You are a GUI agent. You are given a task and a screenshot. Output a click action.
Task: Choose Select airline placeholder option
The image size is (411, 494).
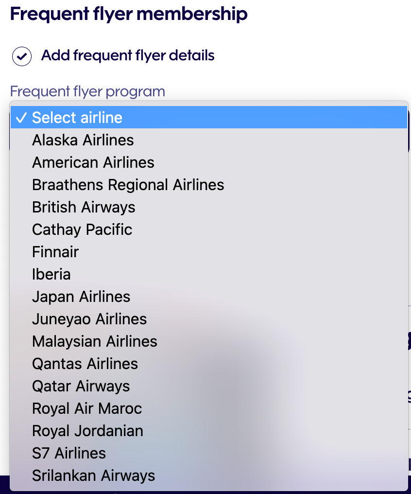click(209, 118)
